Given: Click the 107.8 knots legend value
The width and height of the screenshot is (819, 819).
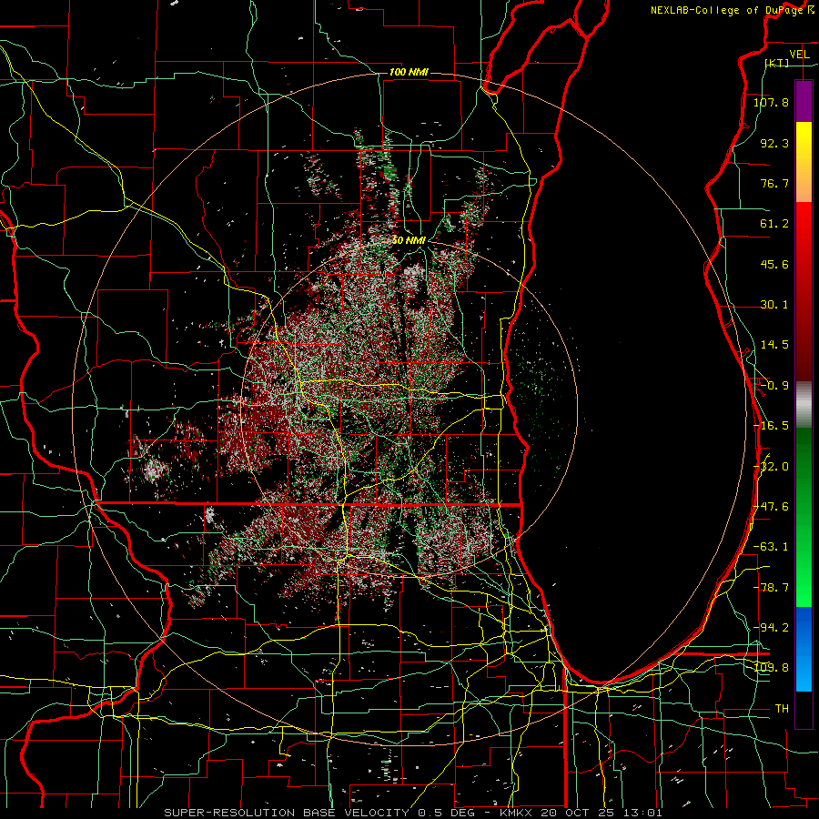Looking at the screenshot, I should [x=771, y=102].
